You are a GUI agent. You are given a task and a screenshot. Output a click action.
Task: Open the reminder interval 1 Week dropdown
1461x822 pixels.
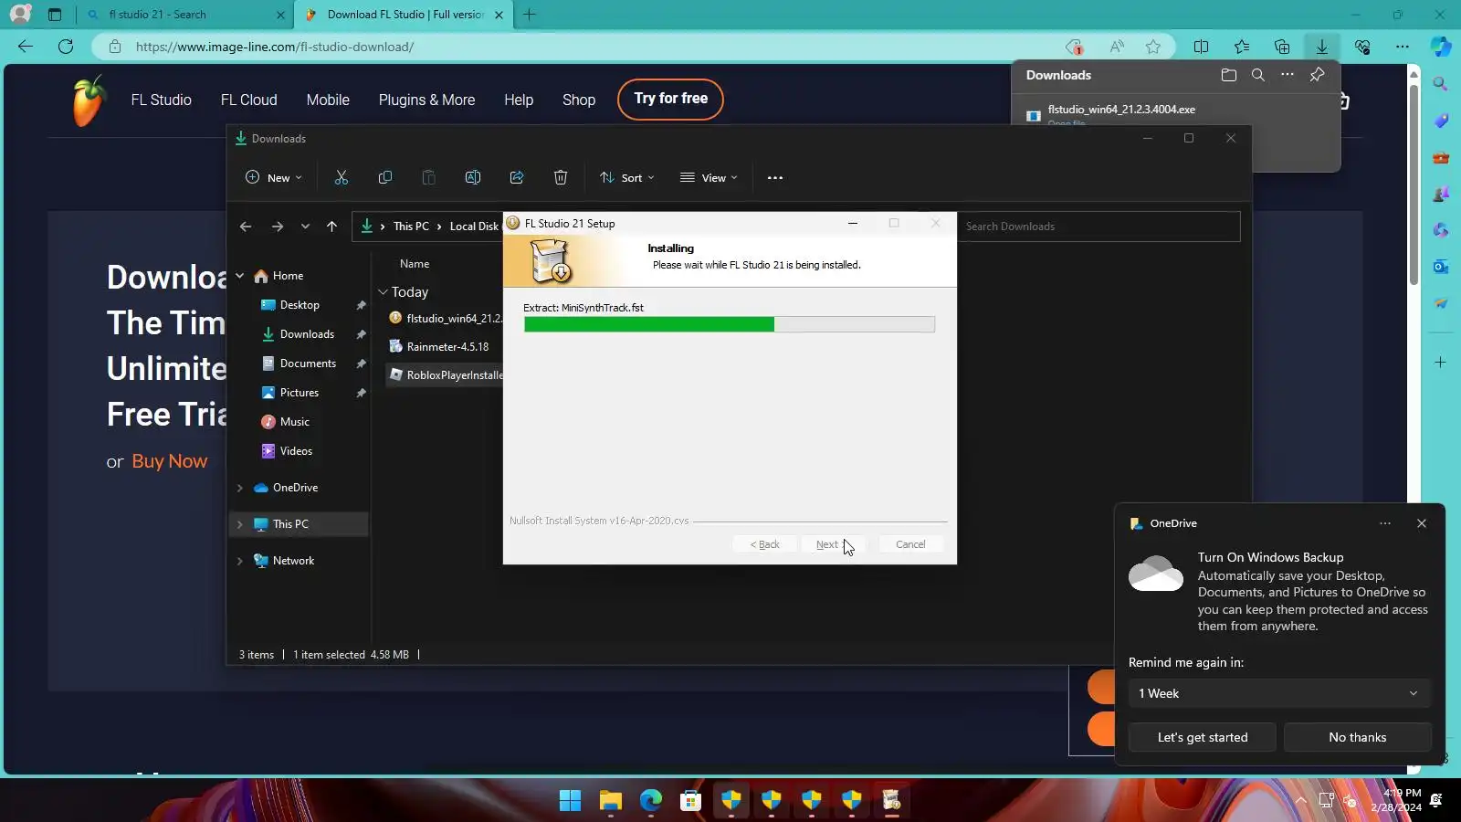[1279, 694]
